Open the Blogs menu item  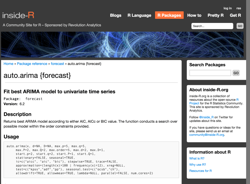point(115,15)
